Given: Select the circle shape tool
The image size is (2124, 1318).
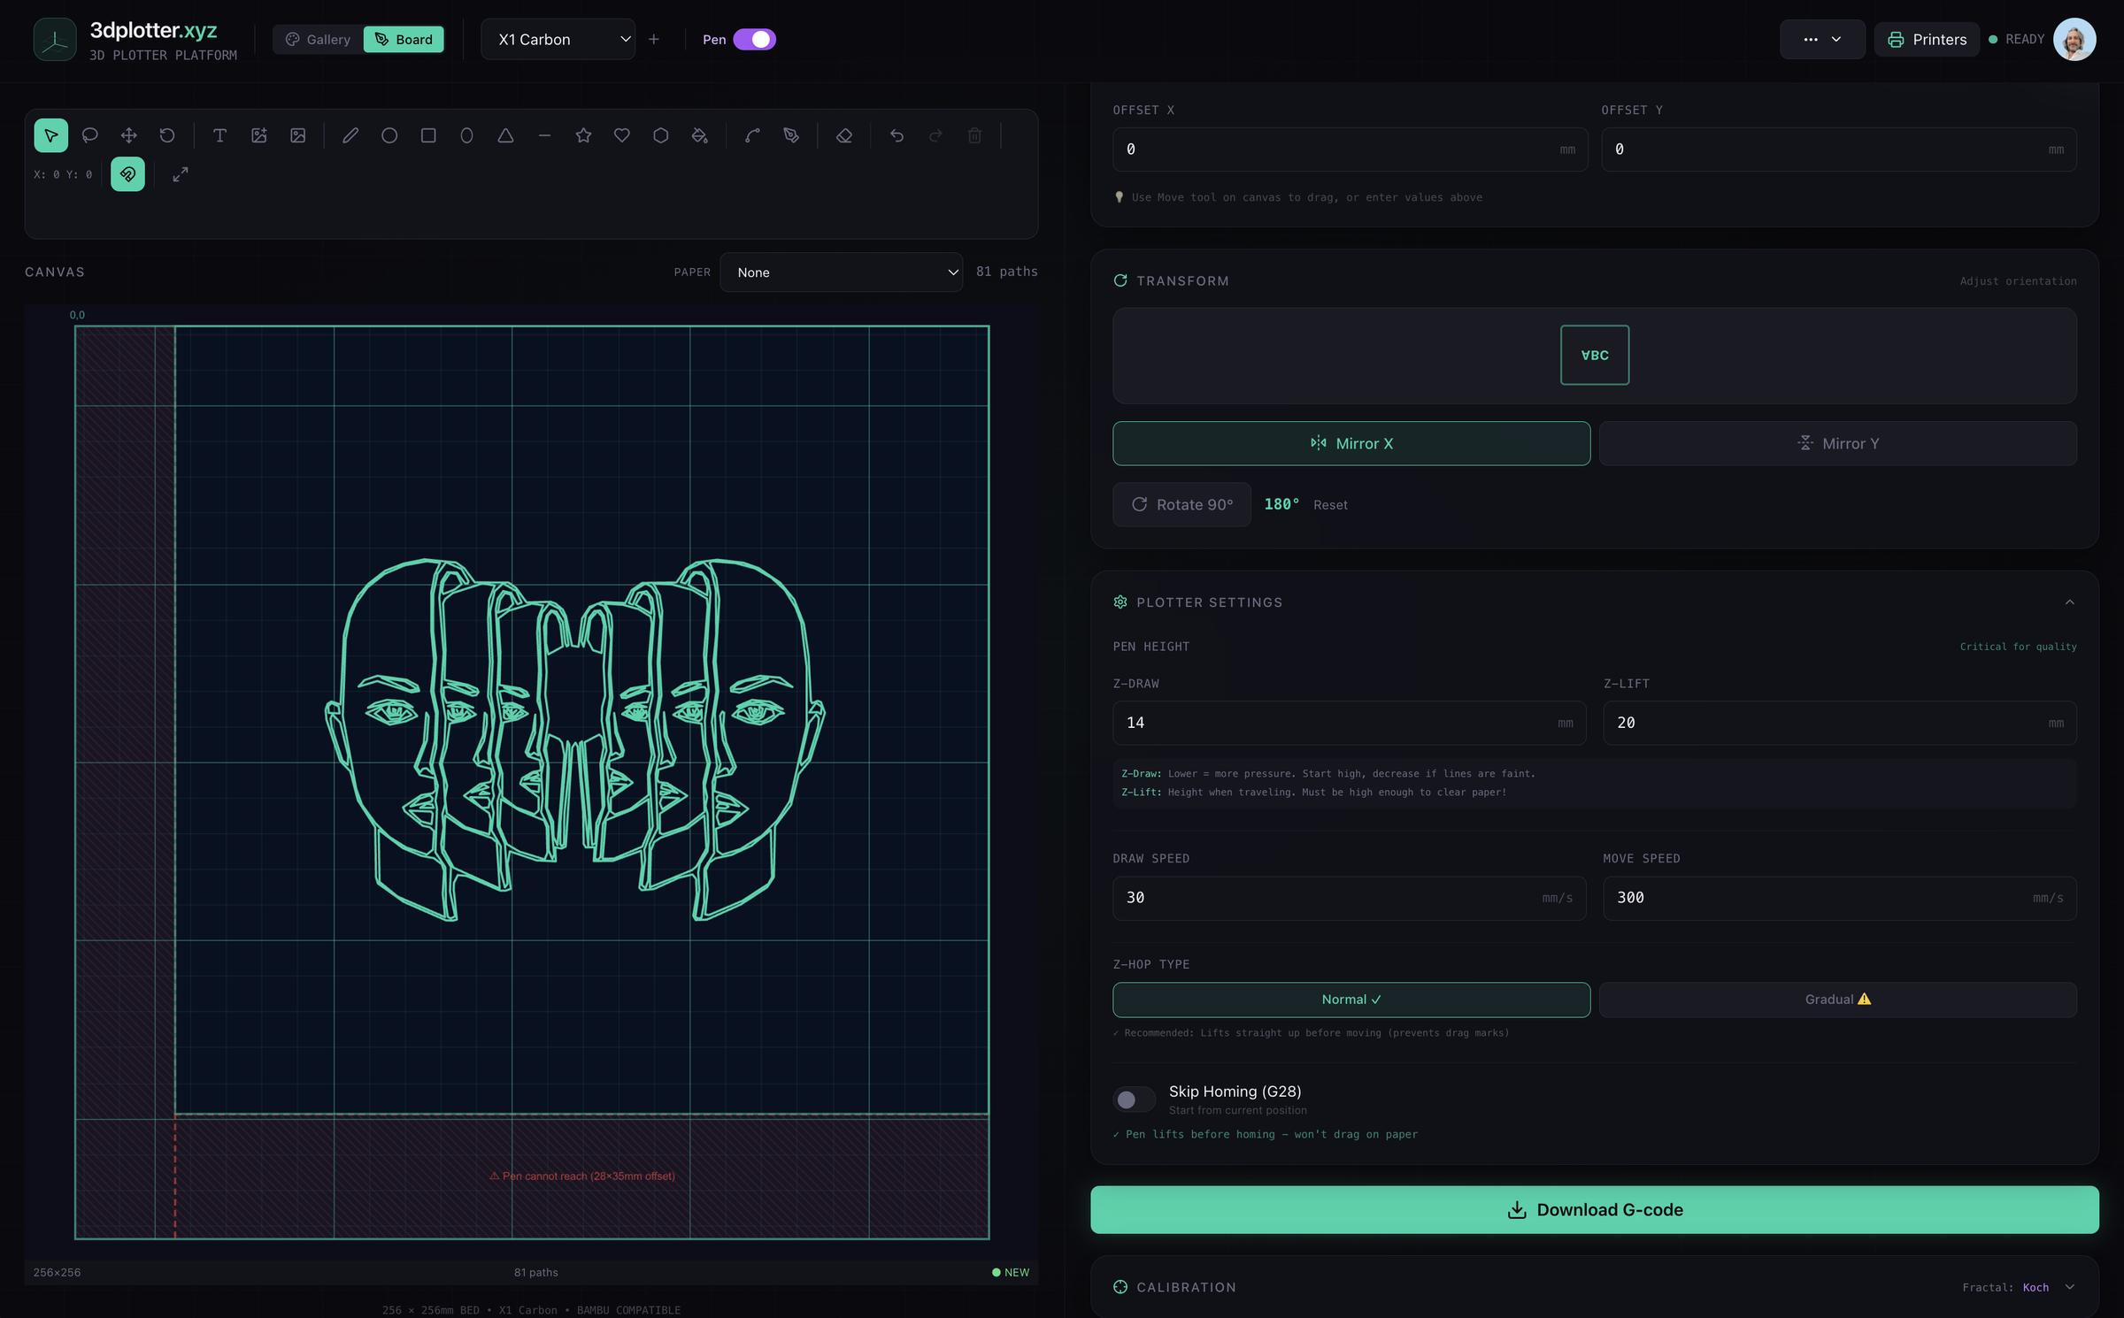Looking at the screenshot, I should point(389,135).
